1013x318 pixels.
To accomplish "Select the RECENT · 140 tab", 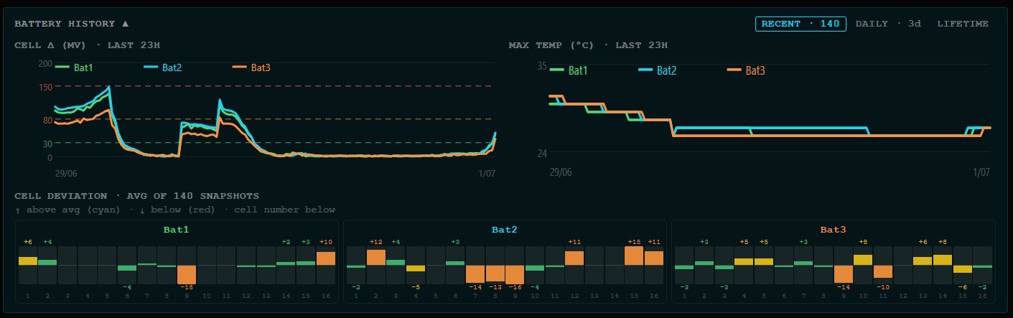I will pos(800,24).
